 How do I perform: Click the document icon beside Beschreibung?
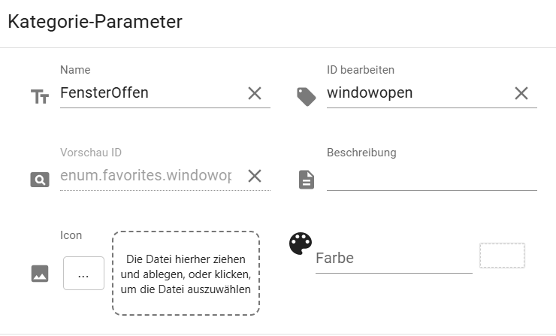(307, 180)
